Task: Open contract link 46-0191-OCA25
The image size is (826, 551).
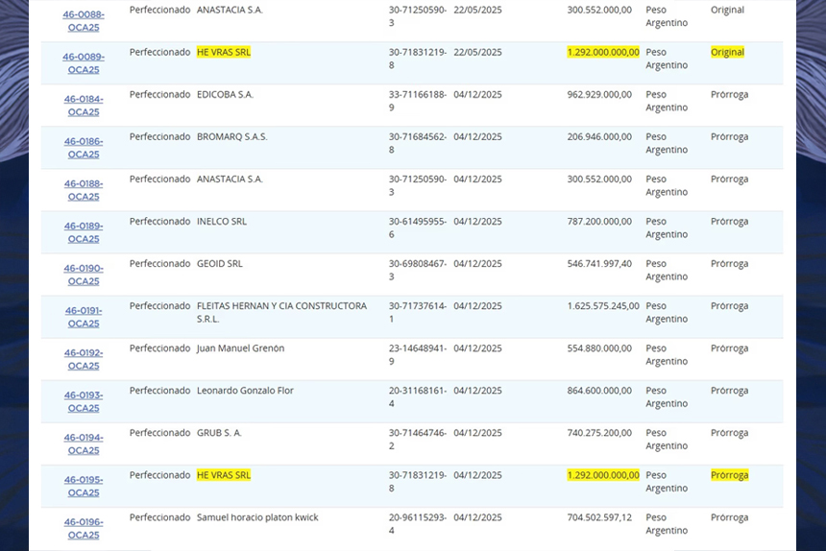Action: pyautogui.click(x=84, y=317)
